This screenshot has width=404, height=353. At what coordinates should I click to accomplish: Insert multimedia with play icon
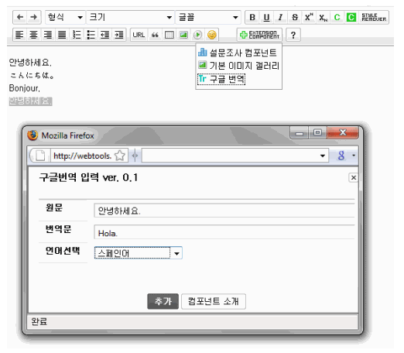coord(197,35)
